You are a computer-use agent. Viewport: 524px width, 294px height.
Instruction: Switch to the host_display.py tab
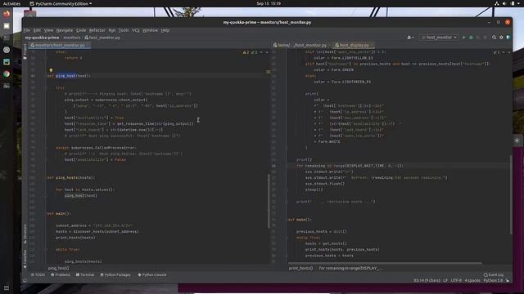coord(354,45)
